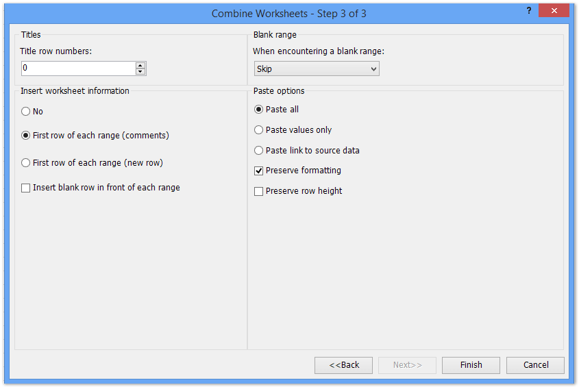Close the Combine Worksheets dialog
This screenshot has height=387, width=579.
tap(554, 11)
